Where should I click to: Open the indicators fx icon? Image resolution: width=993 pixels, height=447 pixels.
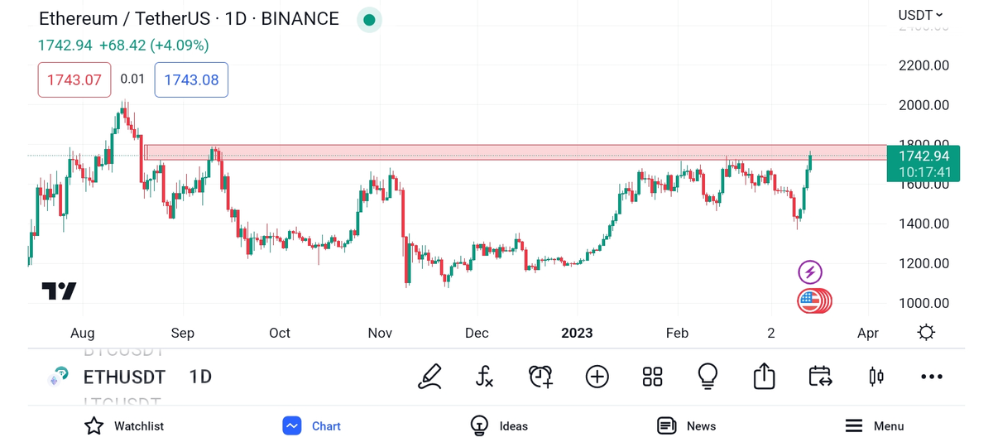point(485,377)
